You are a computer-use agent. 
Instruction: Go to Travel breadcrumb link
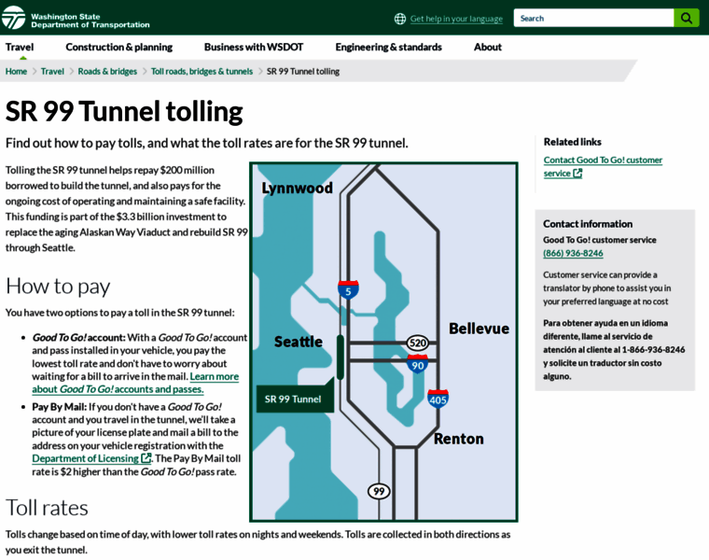(52, 72)
